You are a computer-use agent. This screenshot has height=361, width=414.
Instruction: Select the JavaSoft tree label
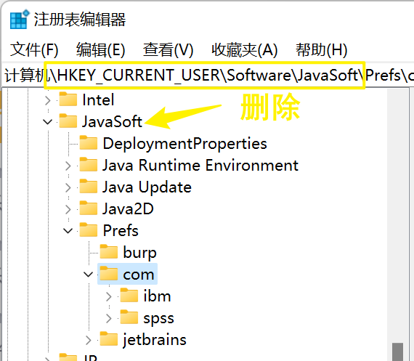112,122
